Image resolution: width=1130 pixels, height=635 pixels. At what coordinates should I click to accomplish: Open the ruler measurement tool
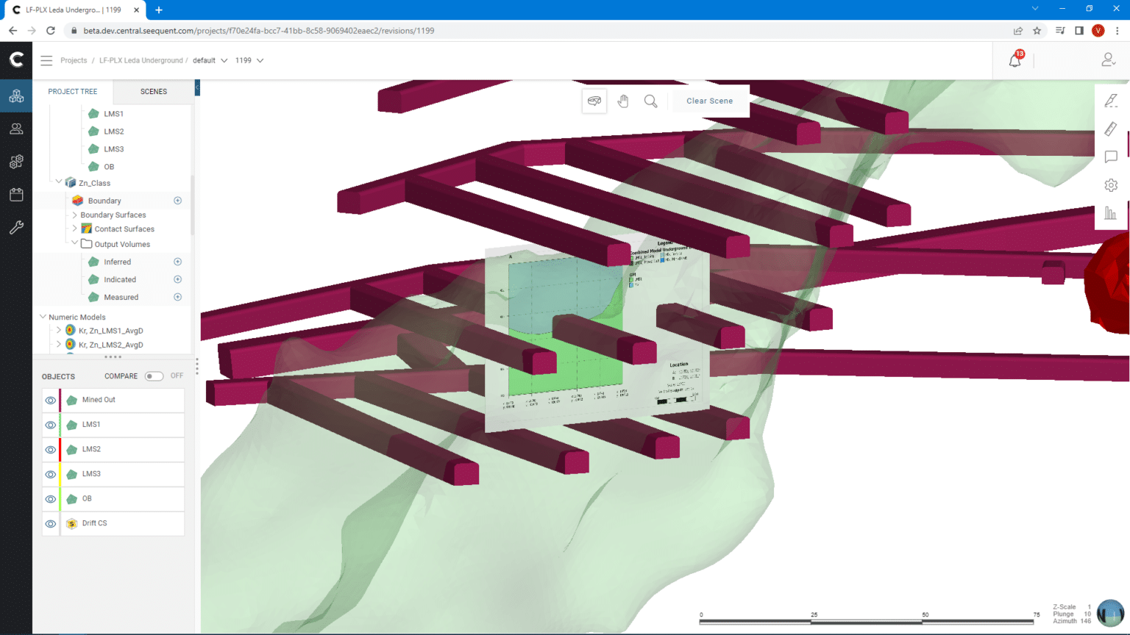coord(1110,129)
